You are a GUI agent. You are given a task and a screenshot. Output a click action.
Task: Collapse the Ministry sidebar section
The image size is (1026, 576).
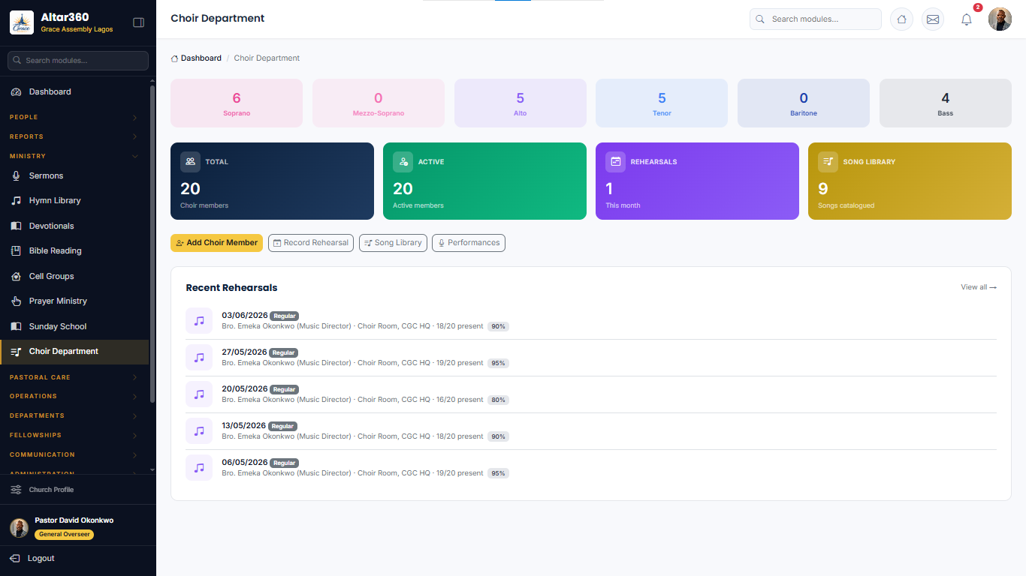(74, 156)
